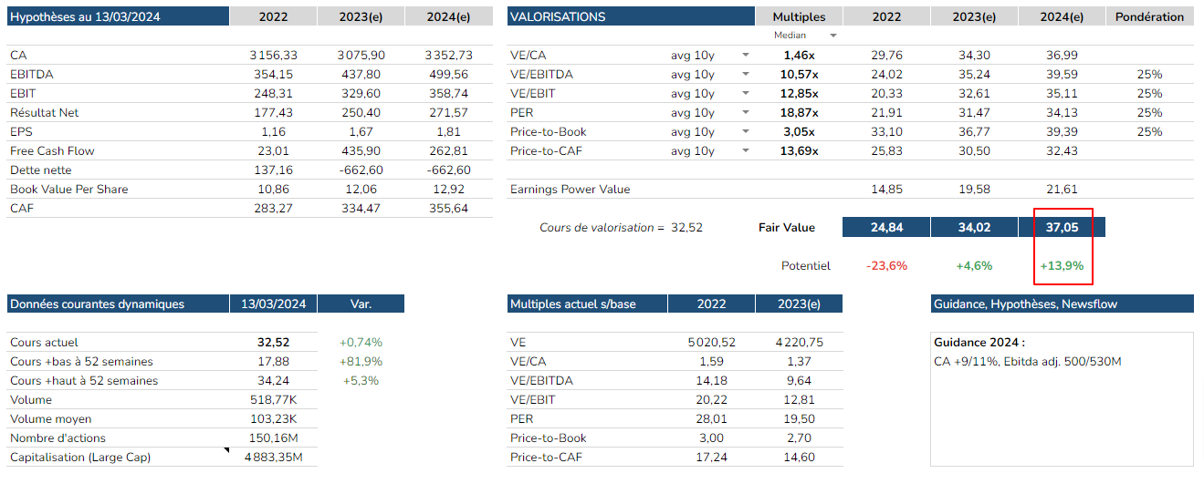Expand the Price-to-CAF avg 10y dropdown
Image resolution: width=1204 pixels, height=484 pixels.
746,151
